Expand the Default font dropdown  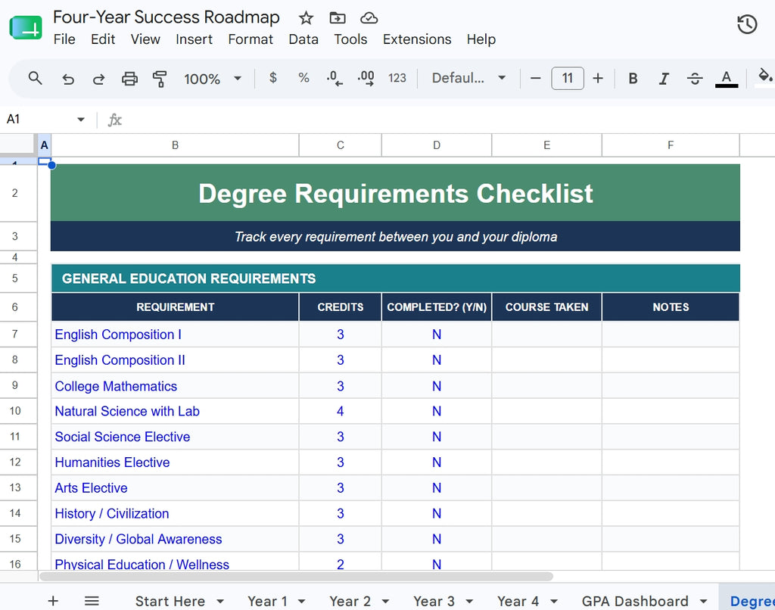click(x=468, y=78)
